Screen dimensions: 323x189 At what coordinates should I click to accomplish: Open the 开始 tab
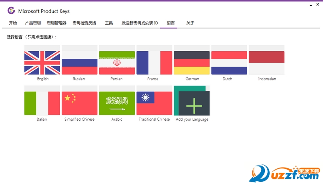click(x=13, y=23)
